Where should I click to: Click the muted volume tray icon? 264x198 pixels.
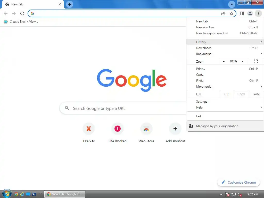pyautogui.click(x=240, y=194)
